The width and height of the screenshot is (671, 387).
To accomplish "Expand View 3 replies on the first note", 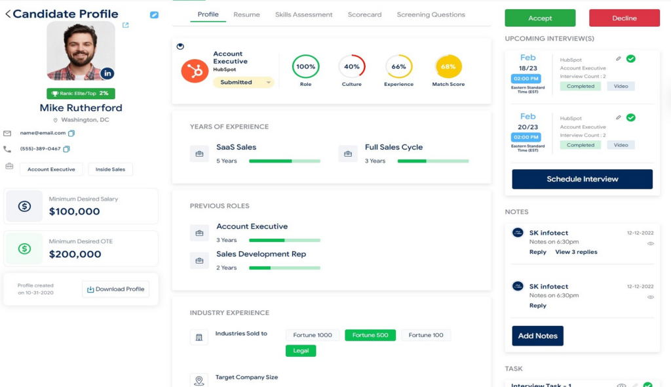I will (x=576, y=252).
